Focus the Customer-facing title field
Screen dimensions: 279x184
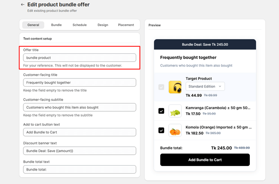(80, 83)
